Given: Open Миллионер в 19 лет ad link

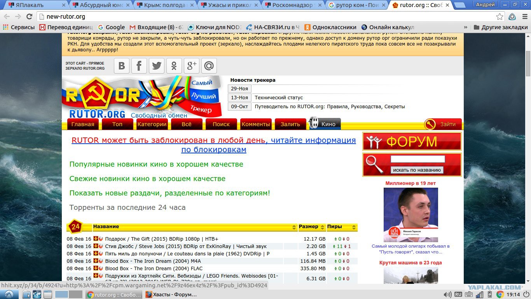Looking at the screenshot, I should 410,183.
